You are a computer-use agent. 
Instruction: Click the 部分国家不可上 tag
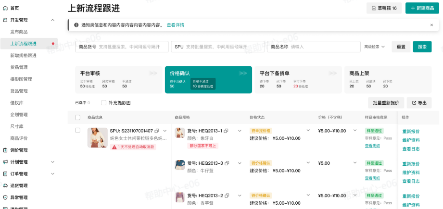tap(203, 146)
